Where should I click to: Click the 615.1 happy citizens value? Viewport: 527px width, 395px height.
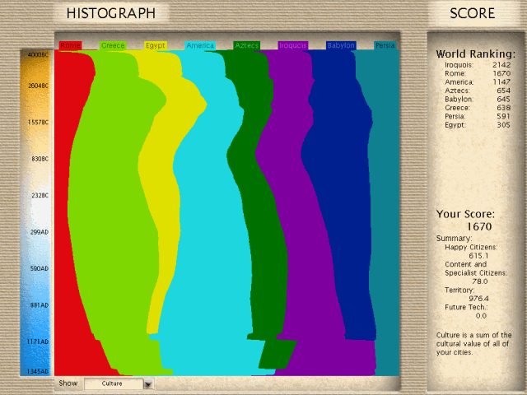pyautogui.click(x=478, y=256)
